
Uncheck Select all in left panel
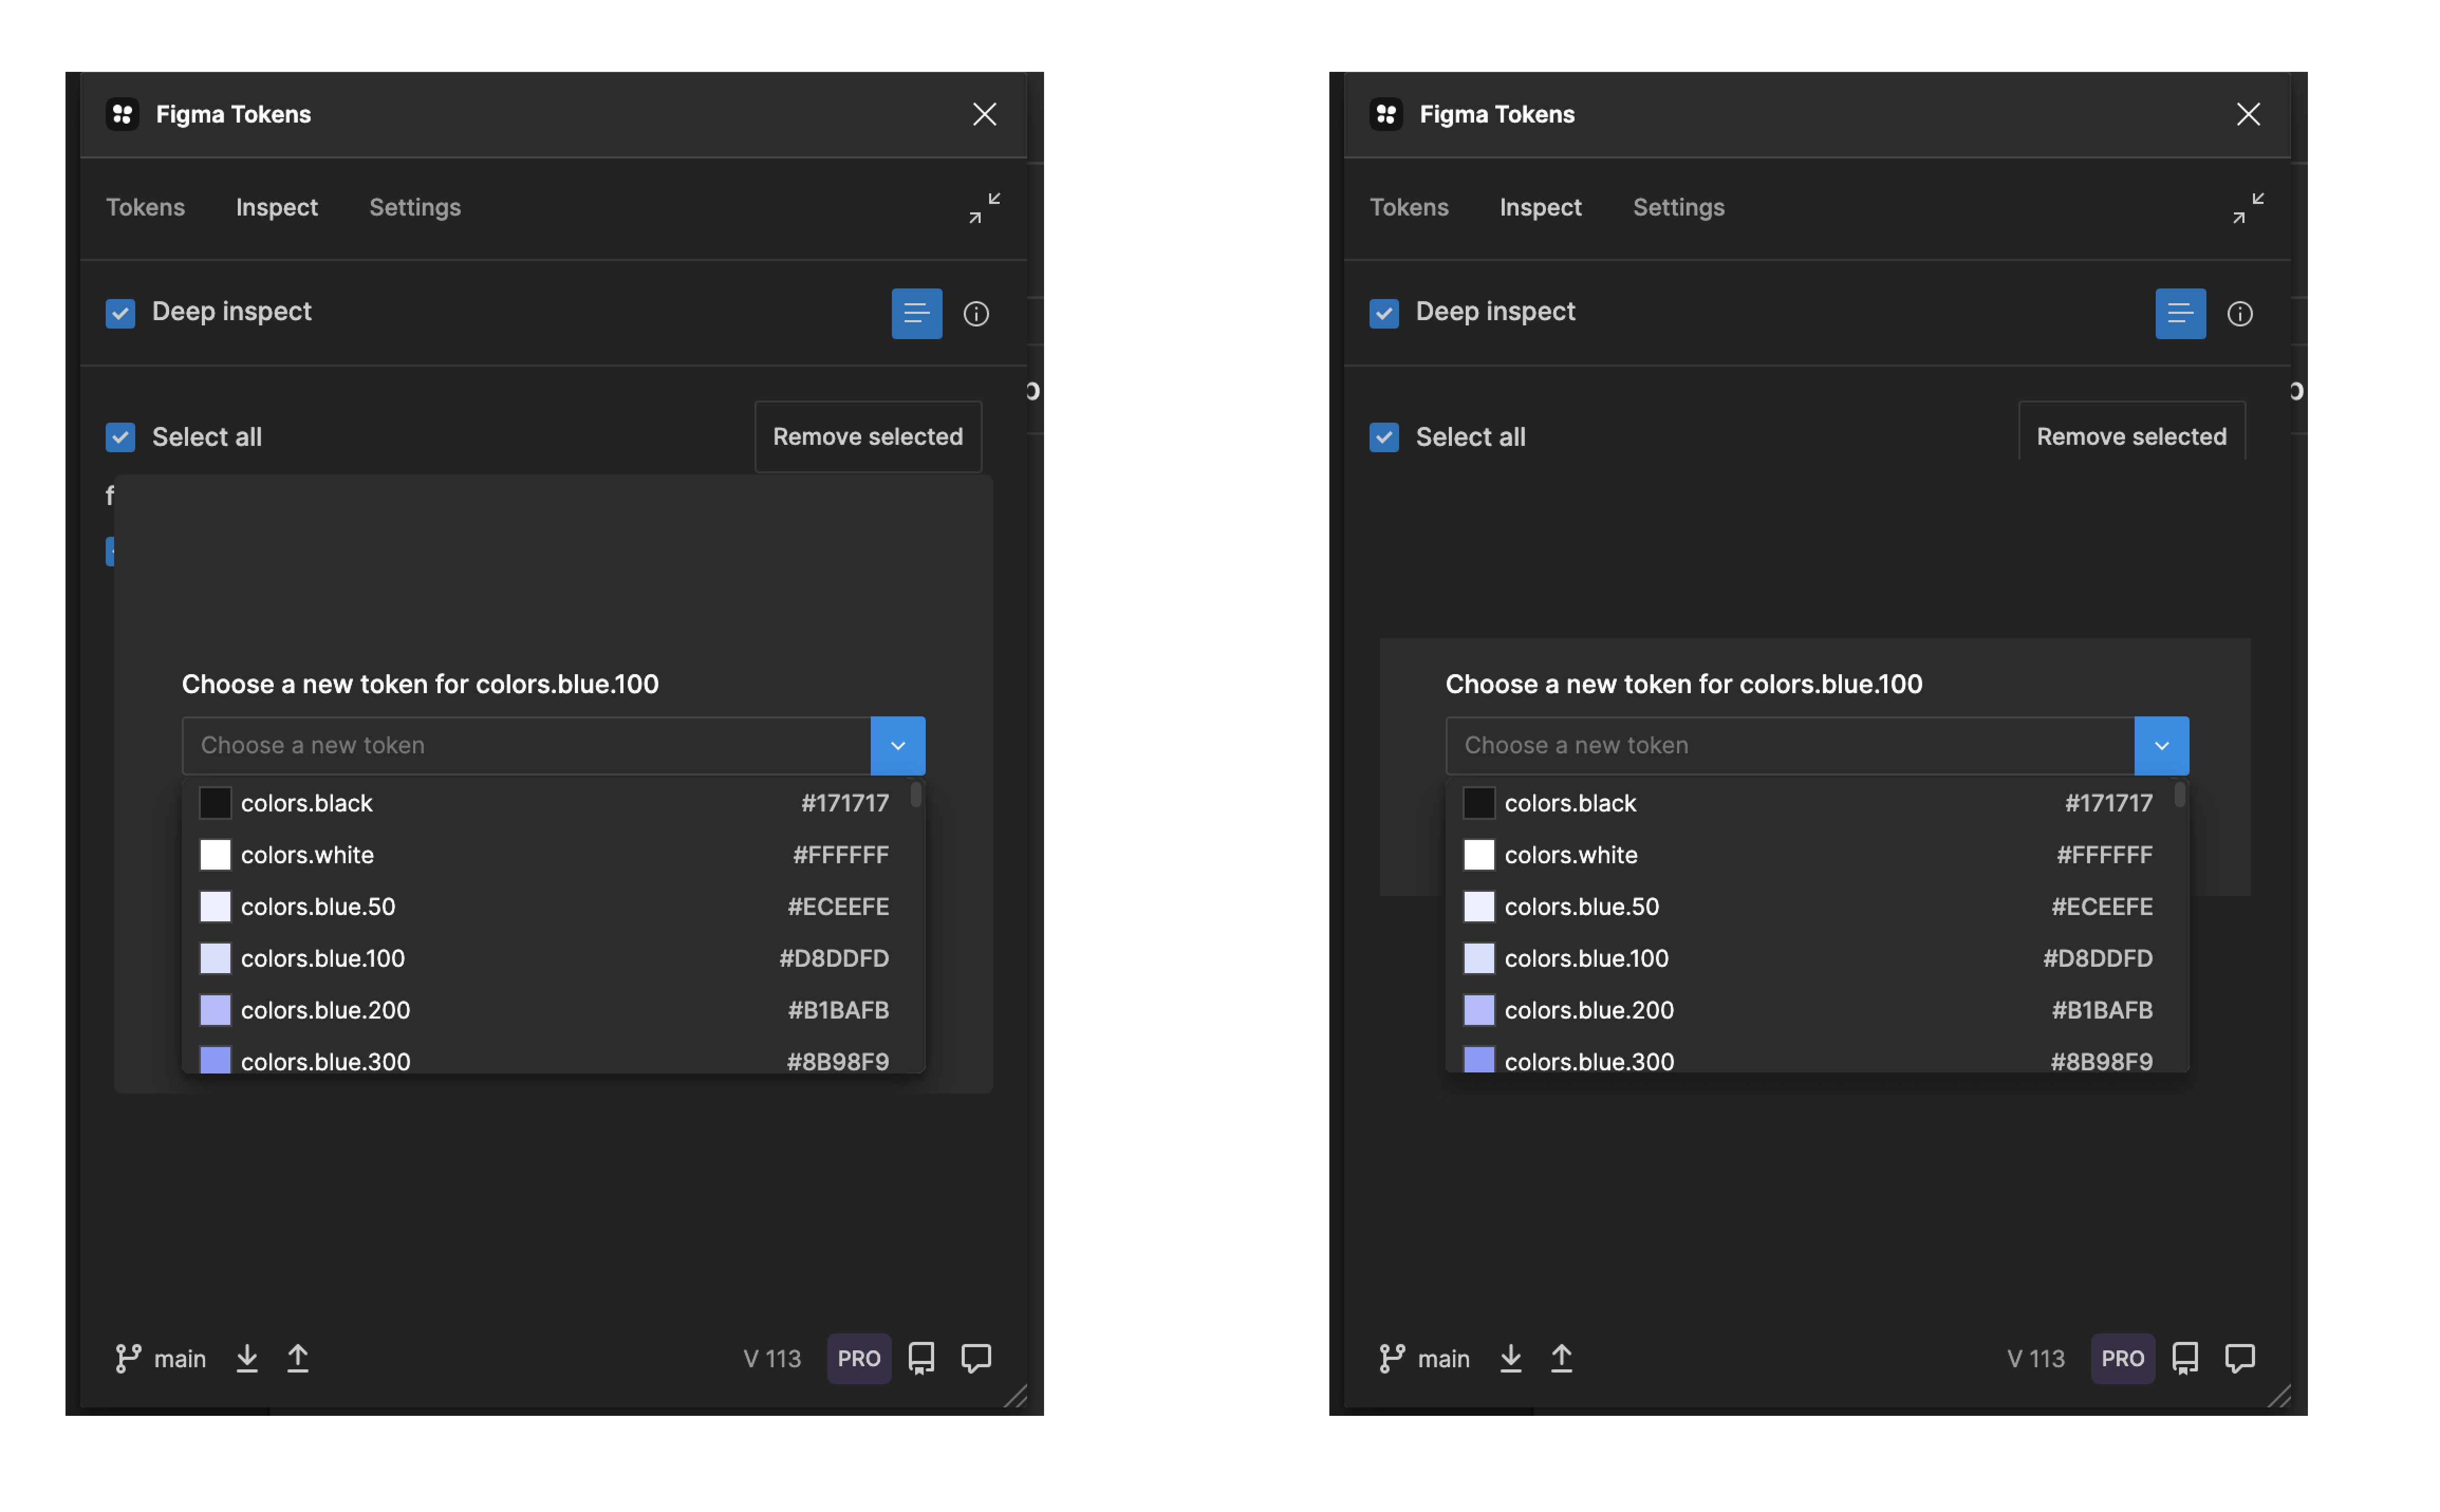point(120,437)
